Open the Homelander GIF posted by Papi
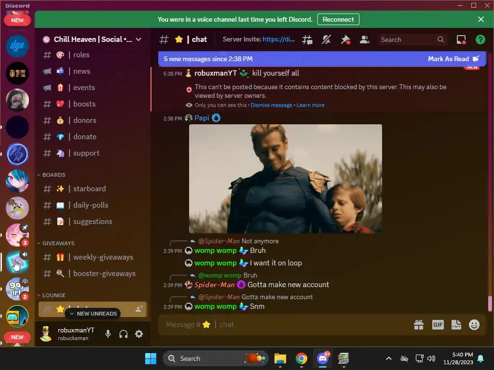This screenshot has height=370, width=494. [x=286, y=179]
